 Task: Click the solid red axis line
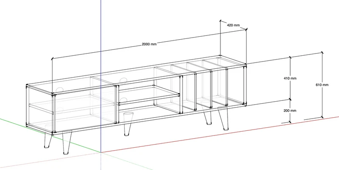pyautogui.click(x=220, y=135)
